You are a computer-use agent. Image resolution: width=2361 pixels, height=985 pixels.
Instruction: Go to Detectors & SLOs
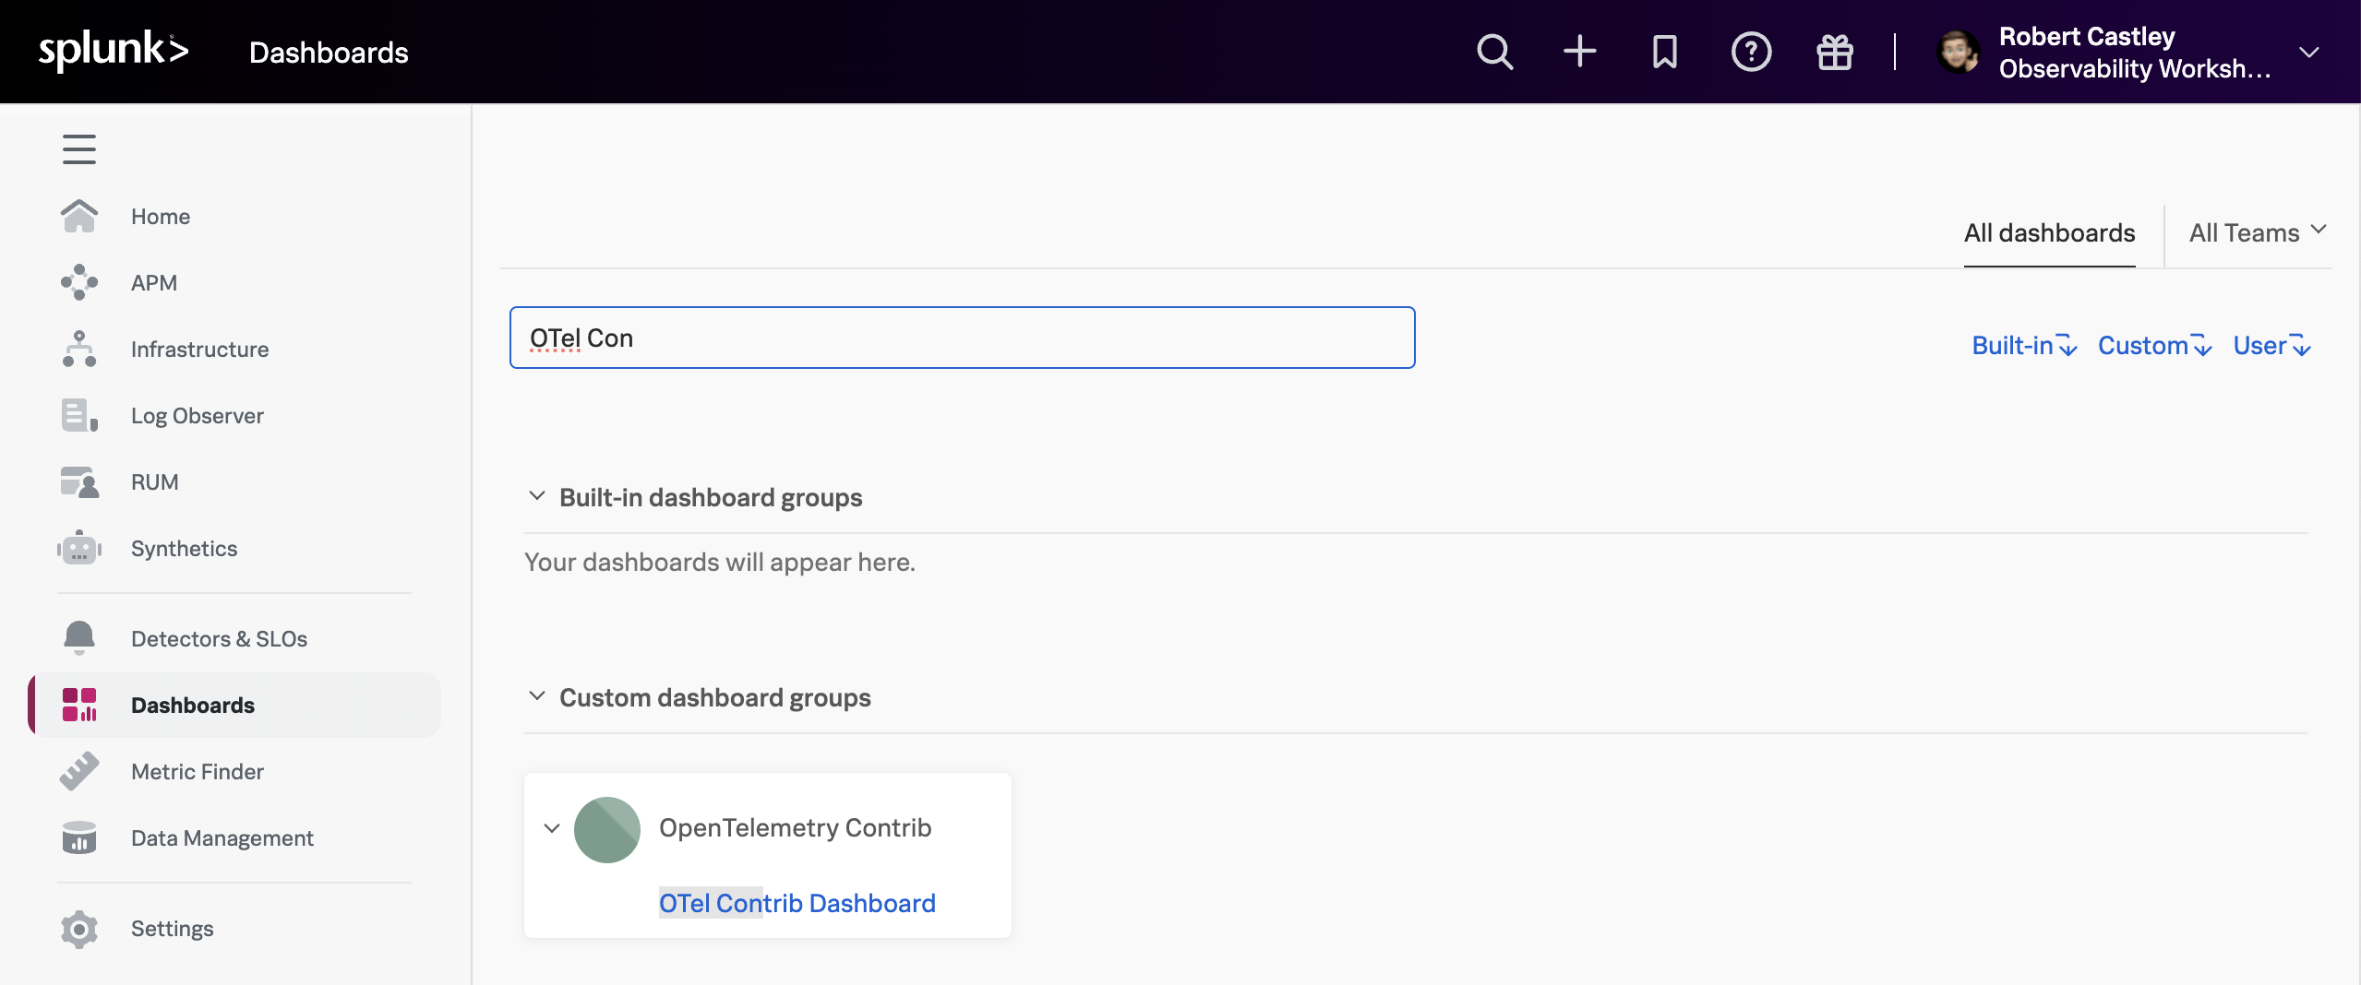coord(218,638)
